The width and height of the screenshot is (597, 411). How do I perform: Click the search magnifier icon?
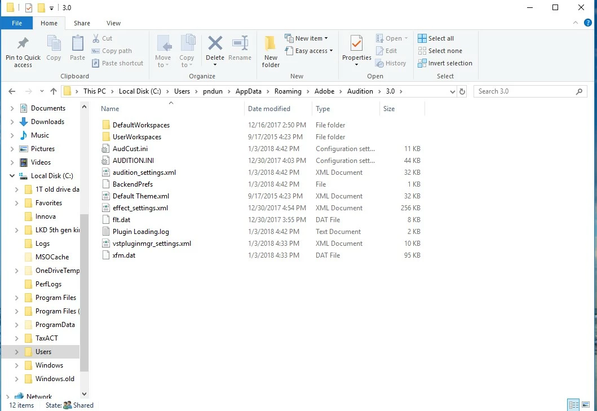[579, 91]
